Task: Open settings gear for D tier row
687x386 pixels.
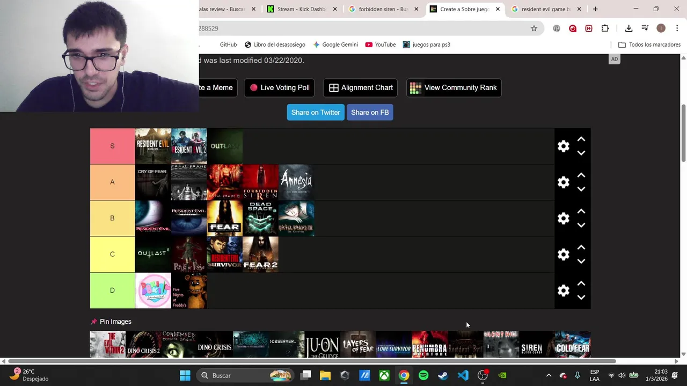Action: pos(563,291)
